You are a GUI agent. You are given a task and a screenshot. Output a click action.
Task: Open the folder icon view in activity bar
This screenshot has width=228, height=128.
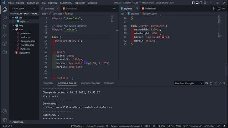click(x=5, y=52)
